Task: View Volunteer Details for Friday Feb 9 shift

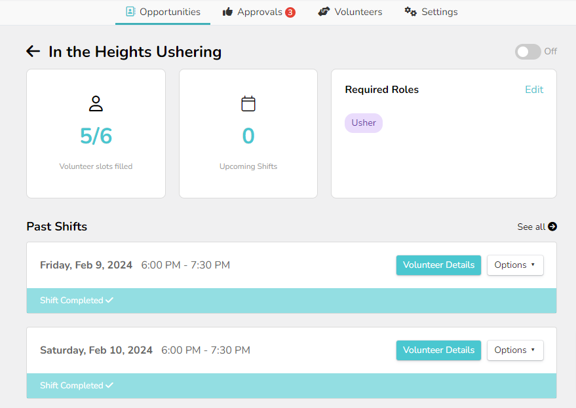Action: (x=438, y=265)
